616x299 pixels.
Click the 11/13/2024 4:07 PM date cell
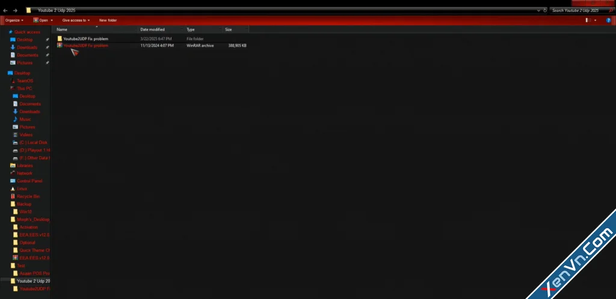[157, 46]
